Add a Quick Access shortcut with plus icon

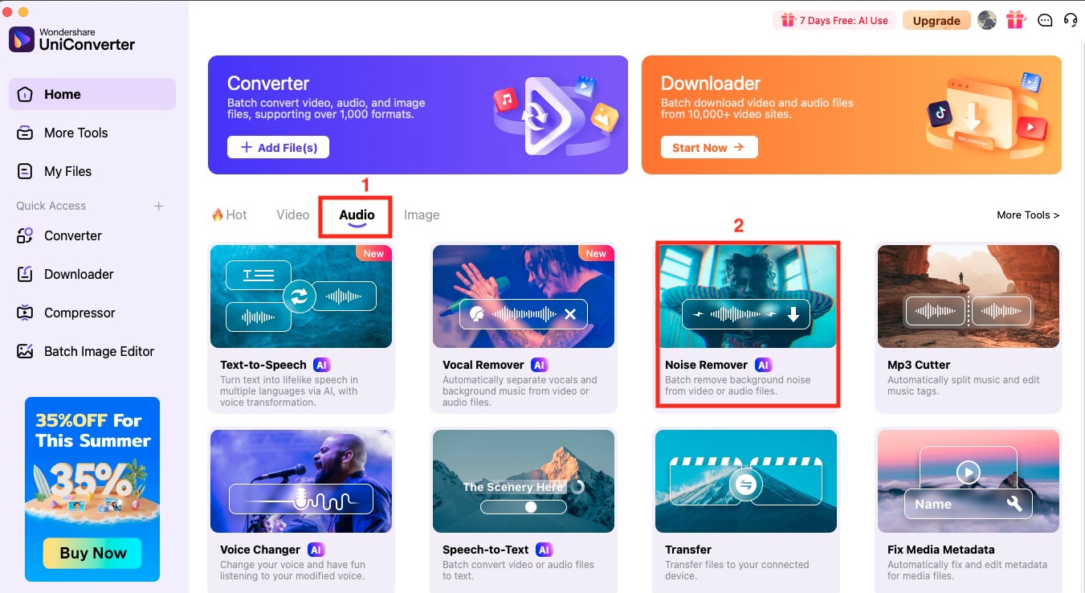[x=158, y=206]
